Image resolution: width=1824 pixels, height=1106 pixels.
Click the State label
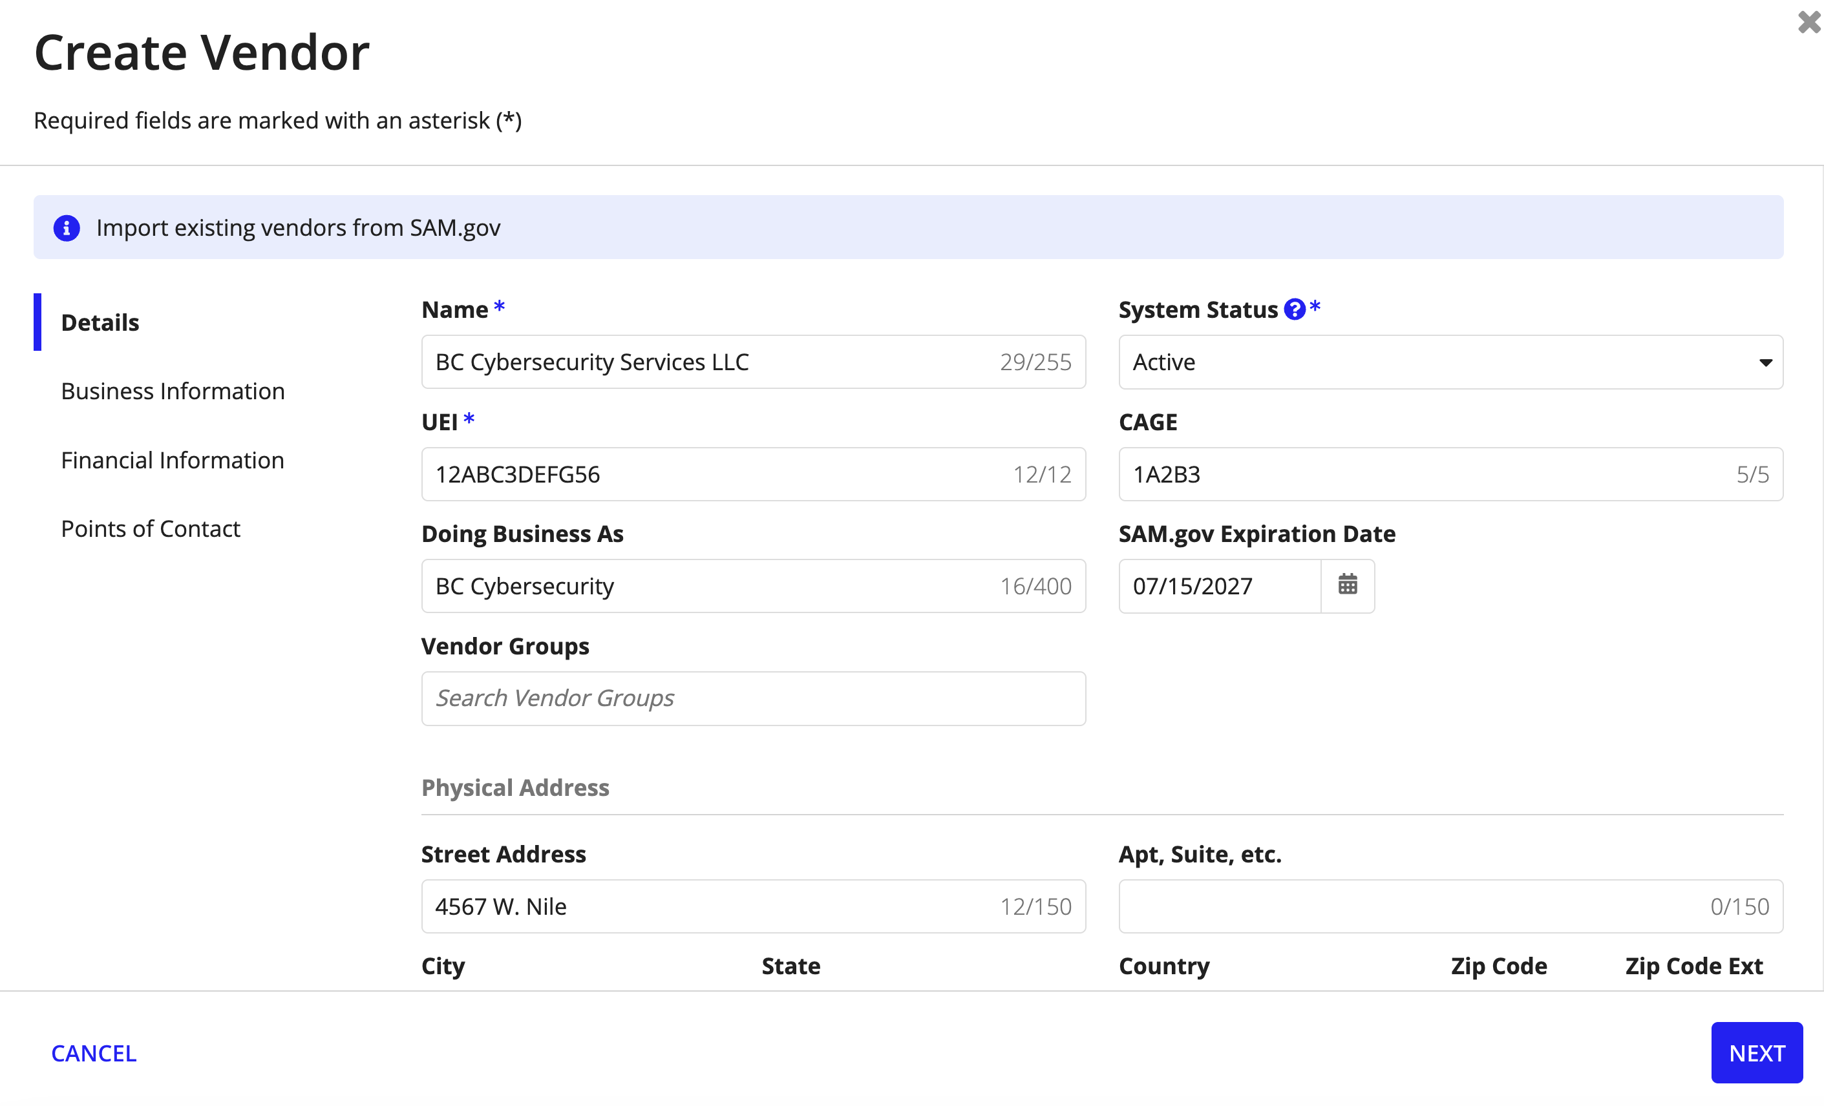(791, 966)
